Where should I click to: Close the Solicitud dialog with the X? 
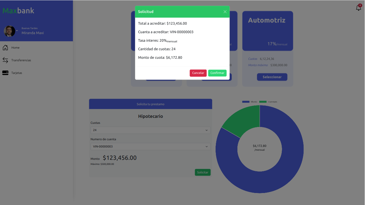point(225,11)
